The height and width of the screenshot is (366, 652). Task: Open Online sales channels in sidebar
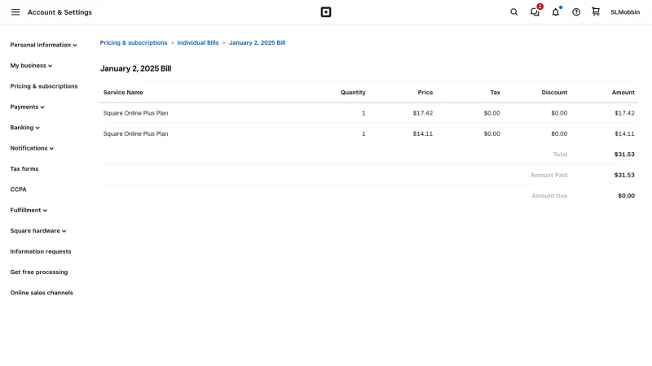pos(42,293)
